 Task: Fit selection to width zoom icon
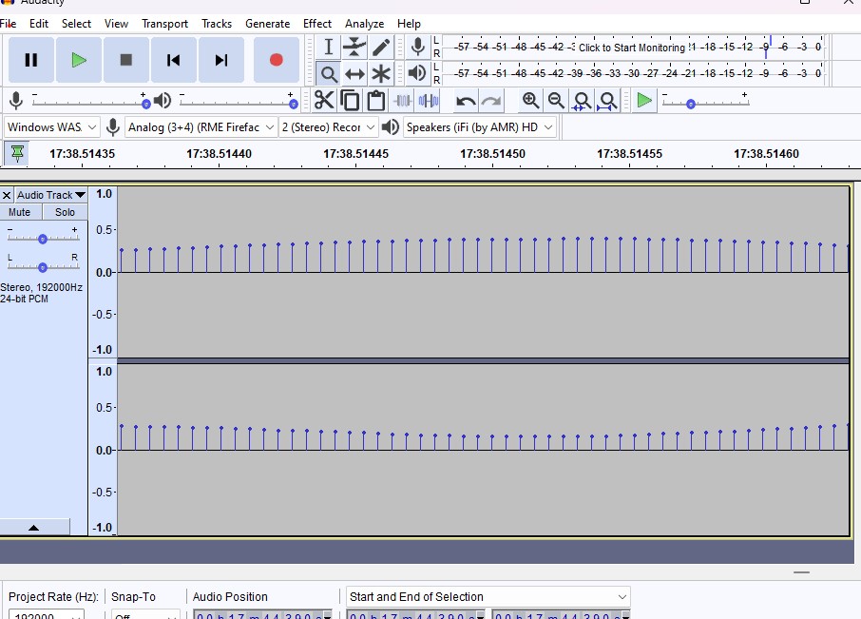(582, 101)
